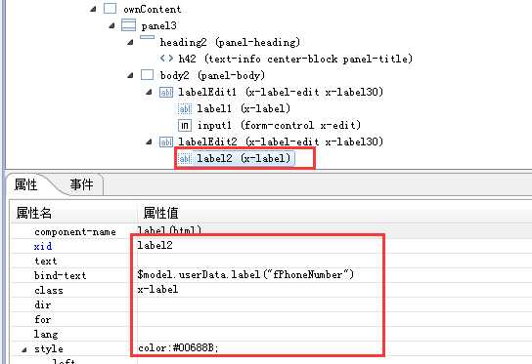The width and height of the screenshot is (532, 364).
Task: Click the for property name
Action: tap(42, 319)
